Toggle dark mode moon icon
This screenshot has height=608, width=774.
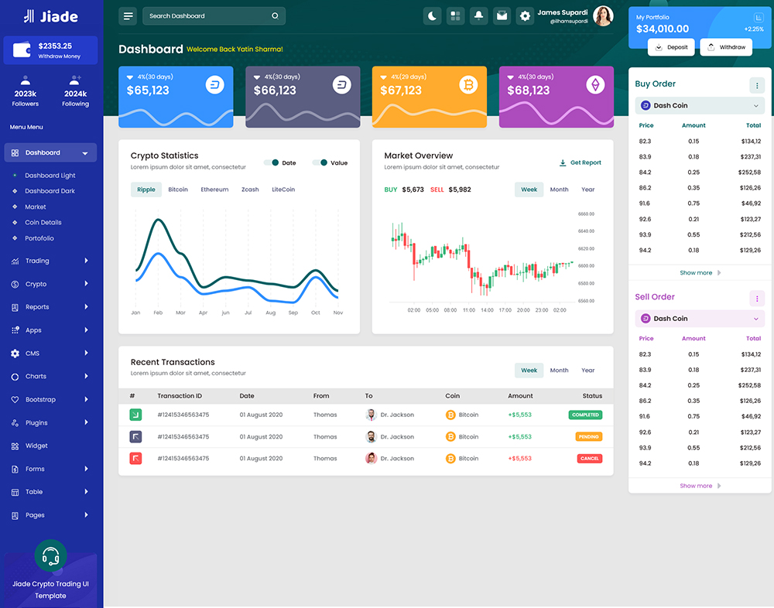pyautogui.click(x=433, y=15)
